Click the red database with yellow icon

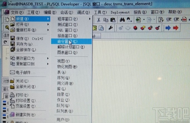[x=143, y=28]
